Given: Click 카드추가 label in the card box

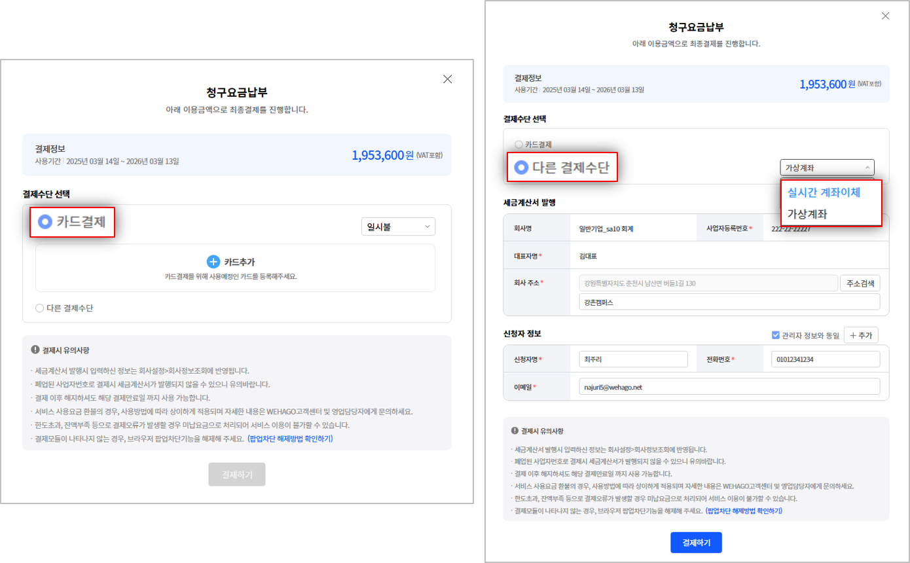Looking at the screenshot, I should pos(240,263).
